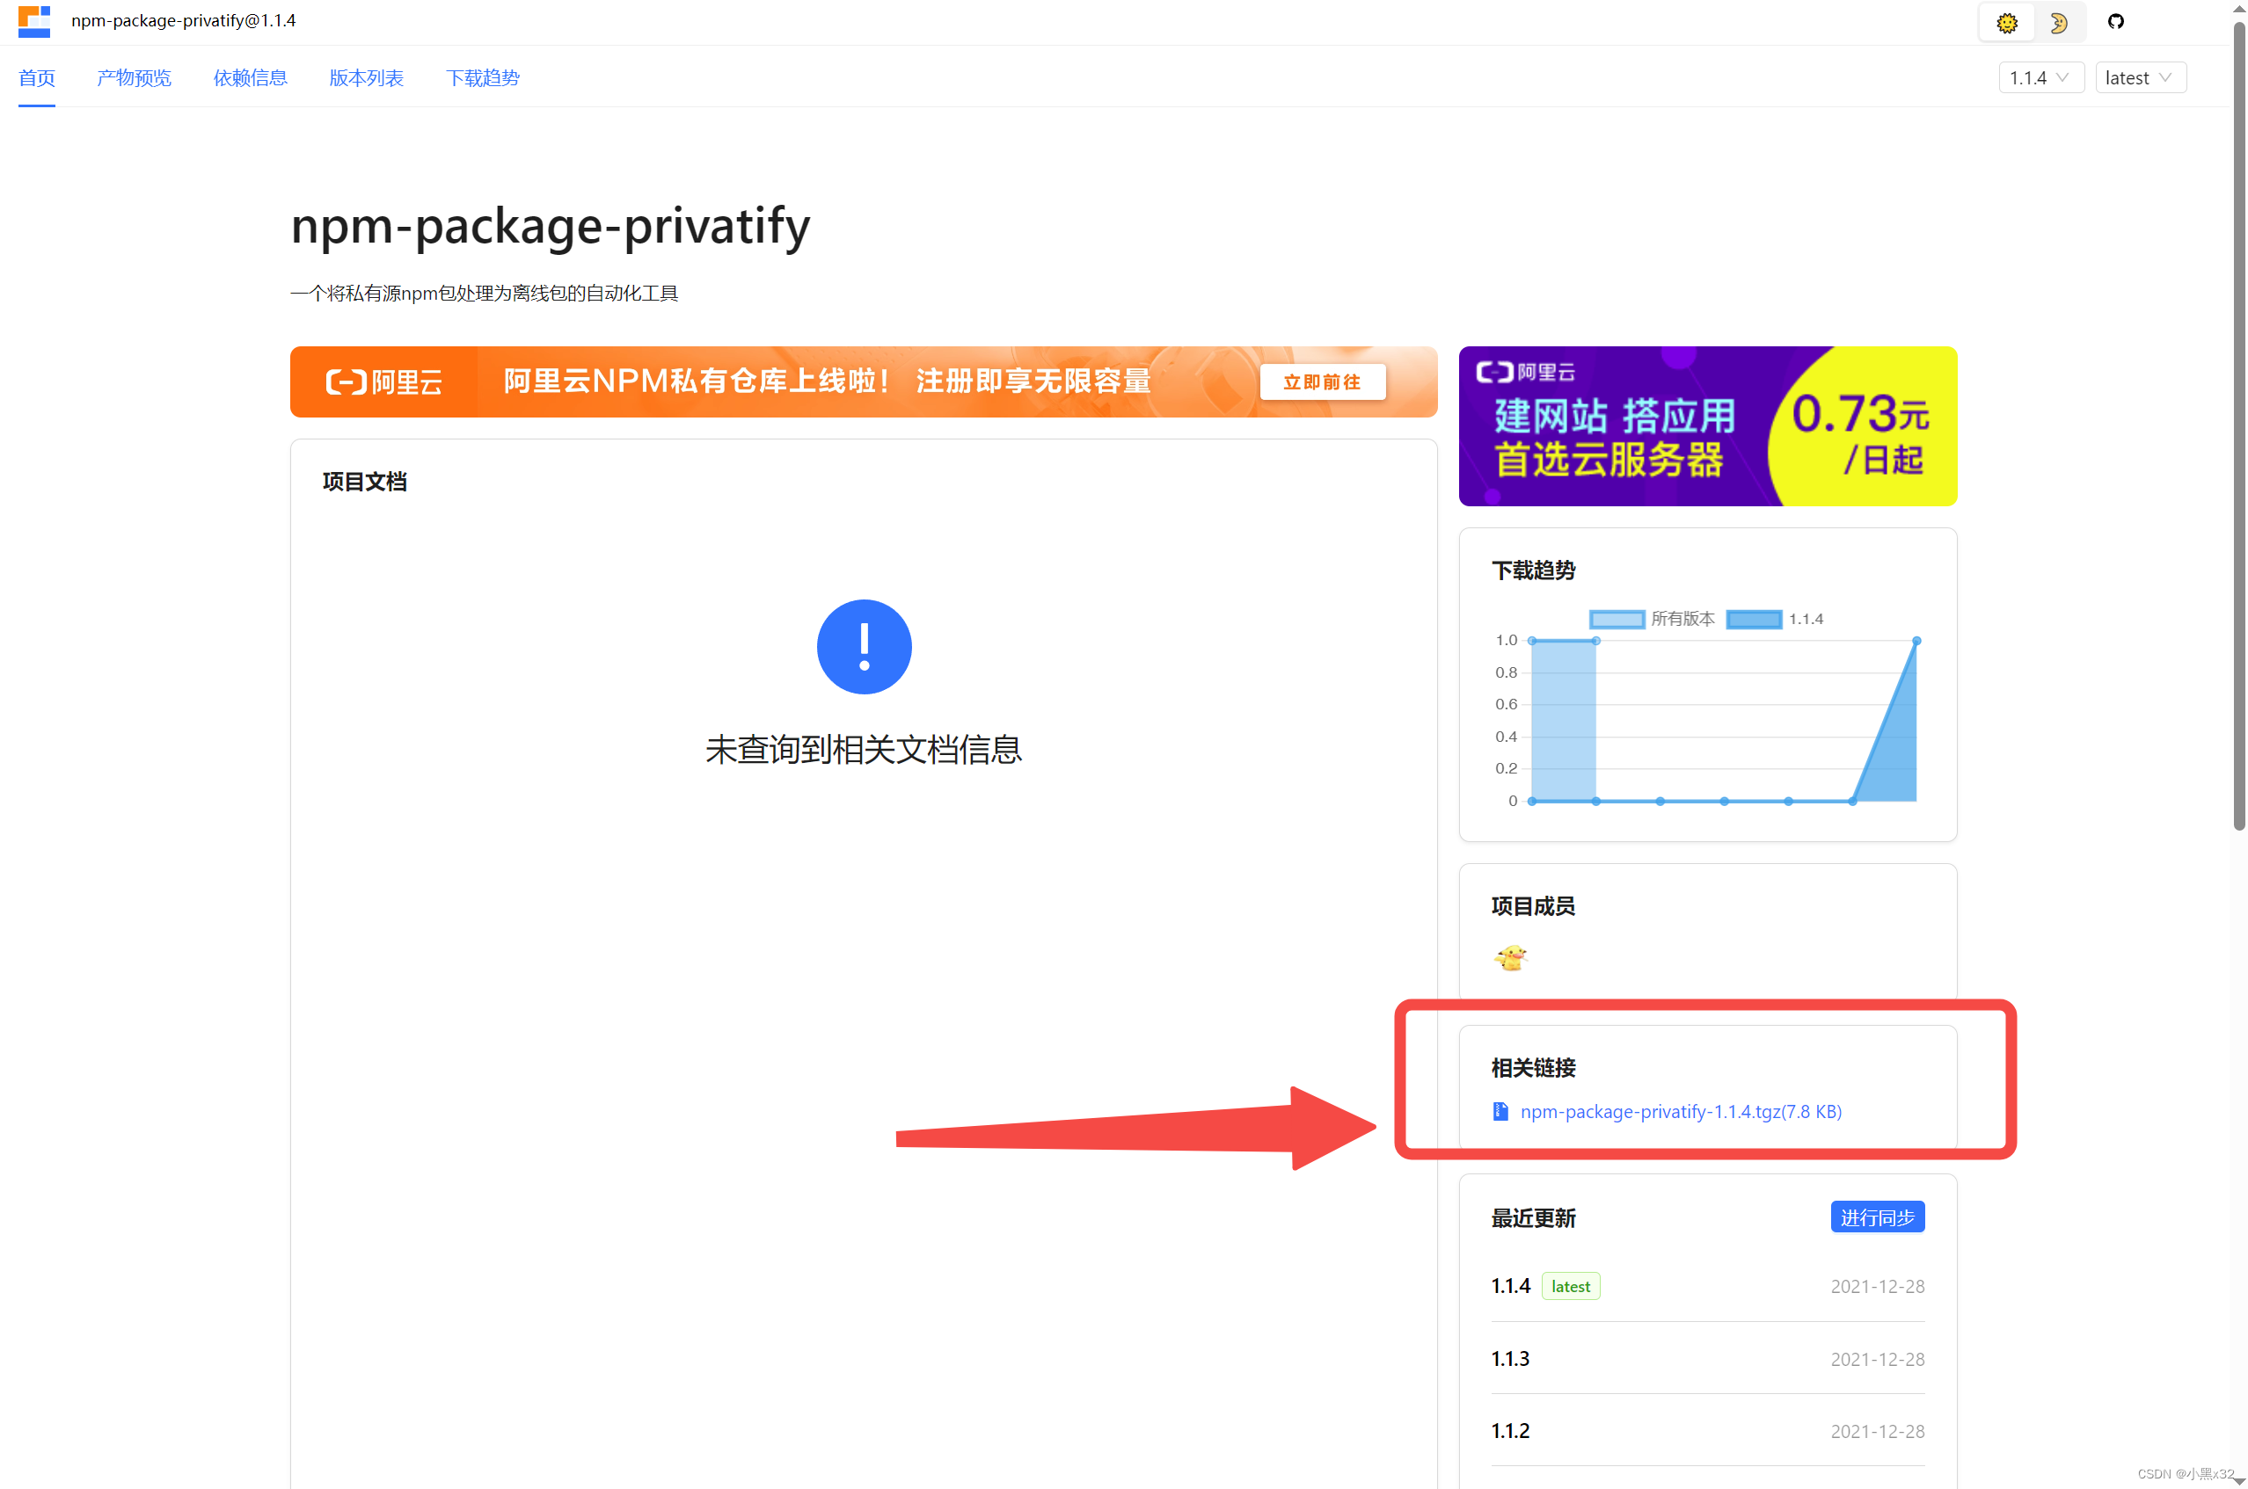Download npm-package-privatify-1.1.4.tgz link
Viewport: 2248px width, 1489px height.
pyautogui.click(x=1680, y=1111)
